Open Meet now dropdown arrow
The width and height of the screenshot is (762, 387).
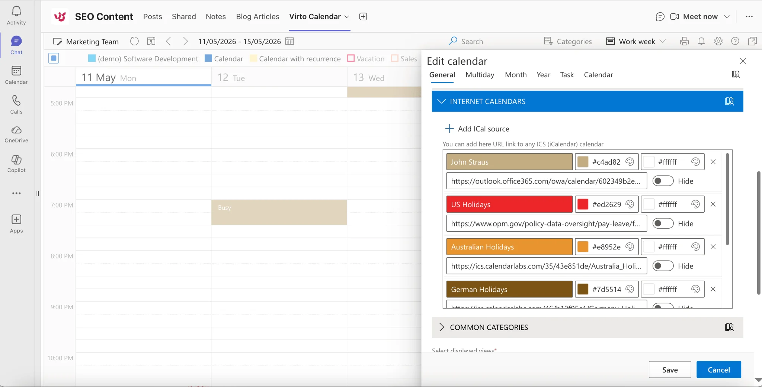(x=727, y=17)
